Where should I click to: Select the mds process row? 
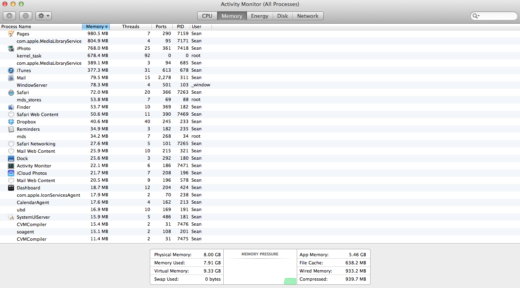click(260, 136)
